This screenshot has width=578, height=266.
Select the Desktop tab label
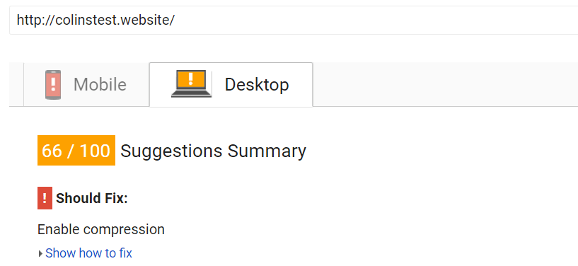(257, 85)
